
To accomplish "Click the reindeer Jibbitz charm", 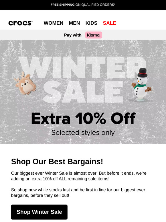I will [x=25, y=83].
